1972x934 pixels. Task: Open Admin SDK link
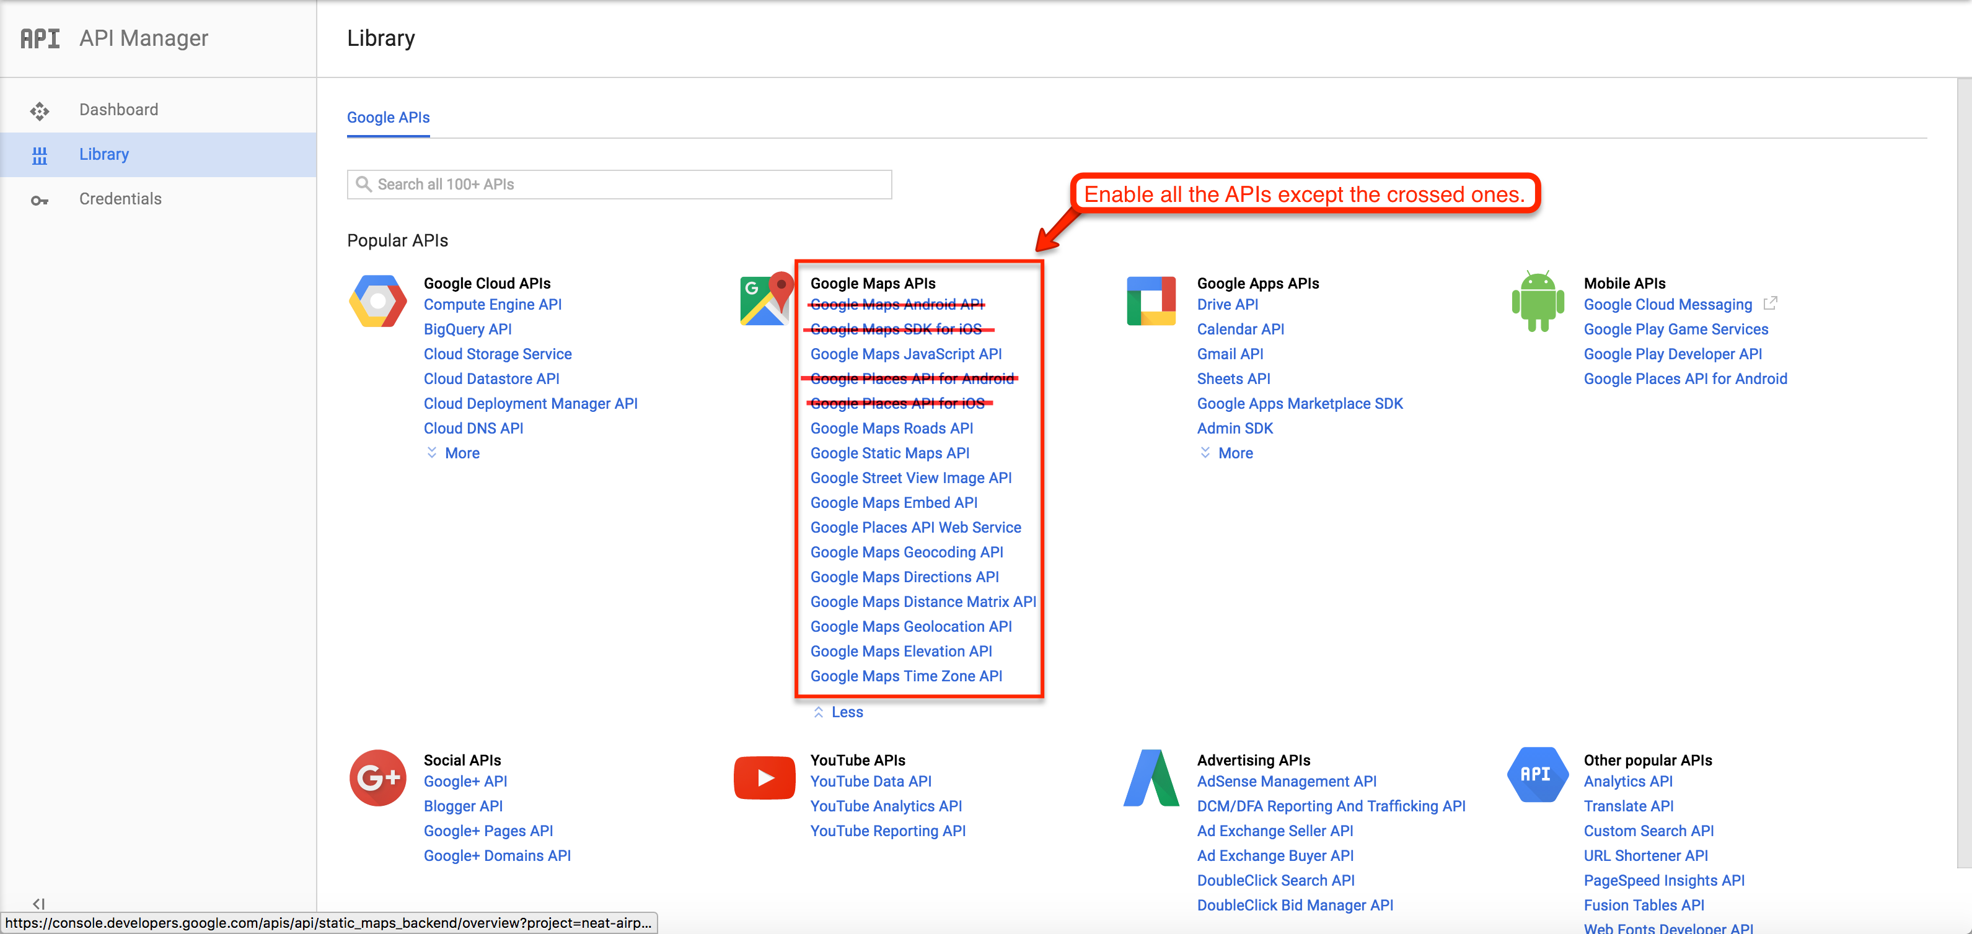point(1235,429)
